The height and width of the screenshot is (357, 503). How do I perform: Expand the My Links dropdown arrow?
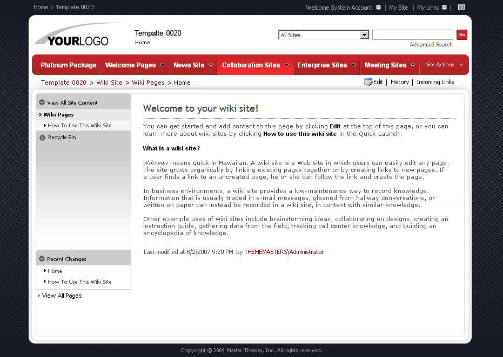point(445,7)
